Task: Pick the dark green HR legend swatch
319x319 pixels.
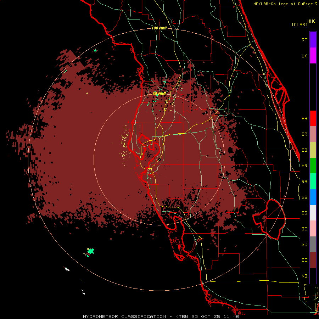Action: [313, 166]
